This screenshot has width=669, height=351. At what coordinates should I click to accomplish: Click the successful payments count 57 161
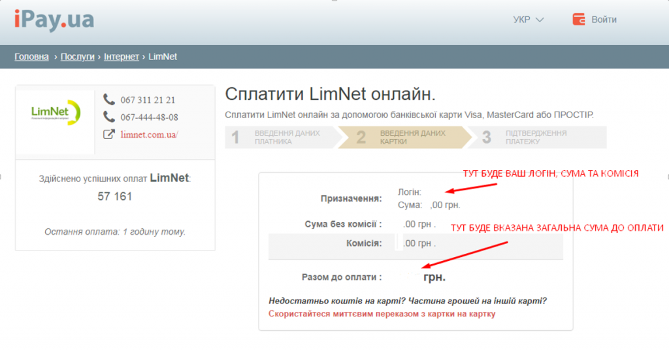(x=115, y=196)
